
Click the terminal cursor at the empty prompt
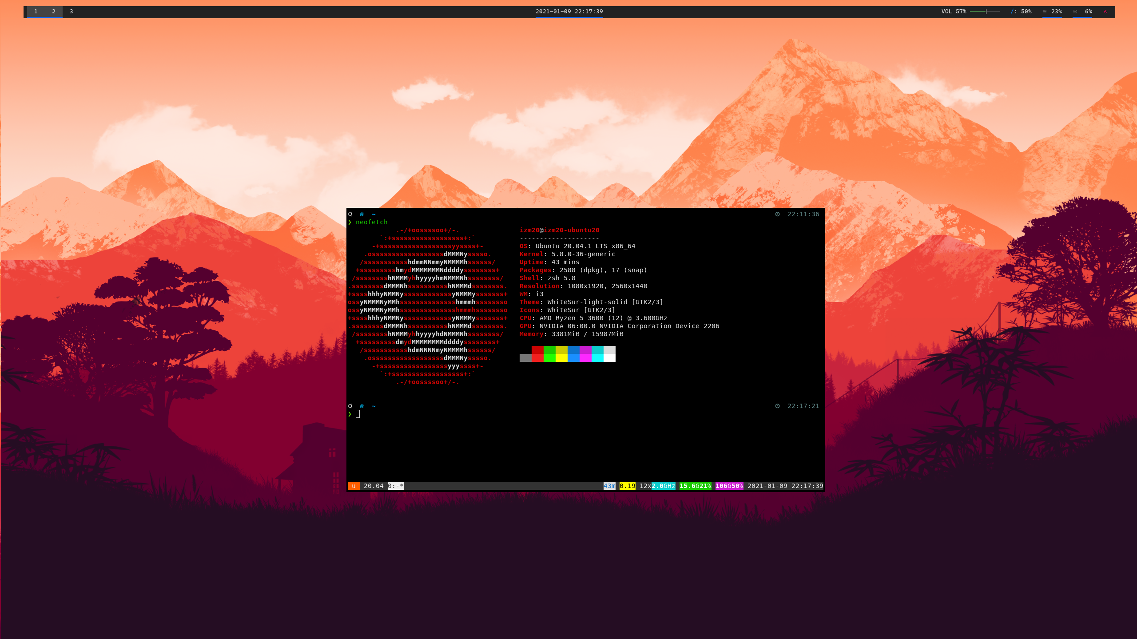tap(358, 414)
